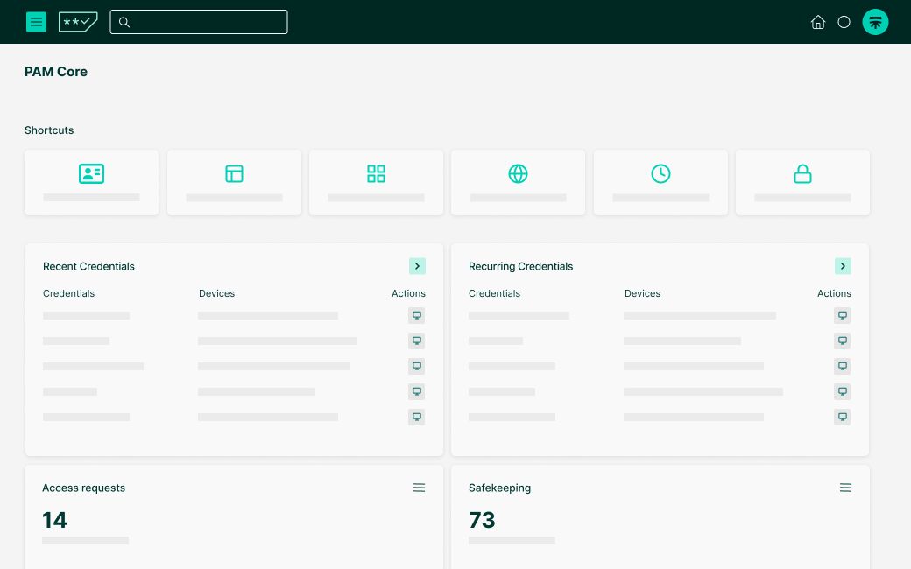Expand Recurring Credentials with arrow button

click(x=843, y=266)
